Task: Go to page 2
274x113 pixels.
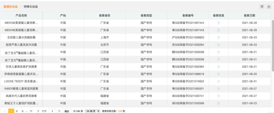Action: coord(17,111)
